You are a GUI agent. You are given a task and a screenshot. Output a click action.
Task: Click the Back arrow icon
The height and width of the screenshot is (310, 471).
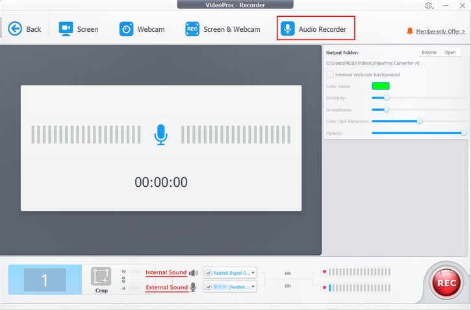(15, 29)
